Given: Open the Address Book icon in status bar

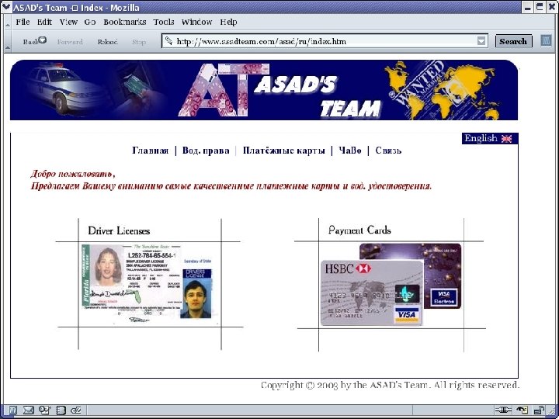Looking at the screenshot, I should (61, 410).
